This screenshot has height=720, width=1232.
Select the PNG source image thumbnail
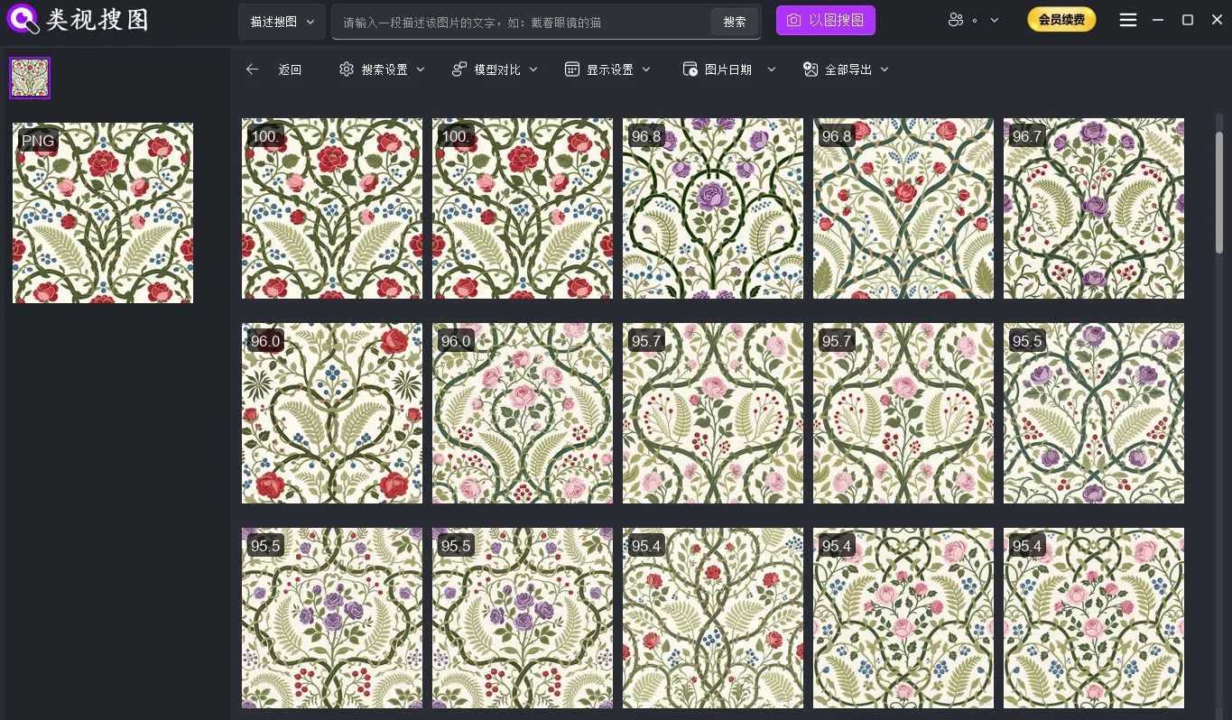click(x=102, y=212)
